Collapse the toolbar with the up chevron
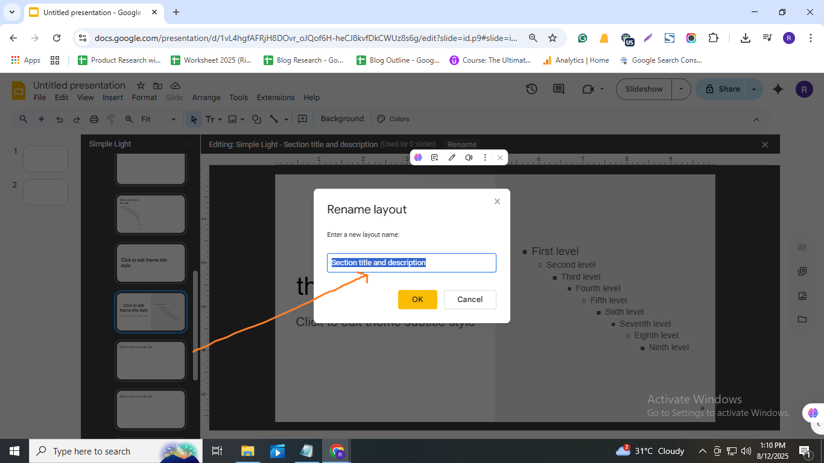Screen dimensions: 824x463 point(756,119)
